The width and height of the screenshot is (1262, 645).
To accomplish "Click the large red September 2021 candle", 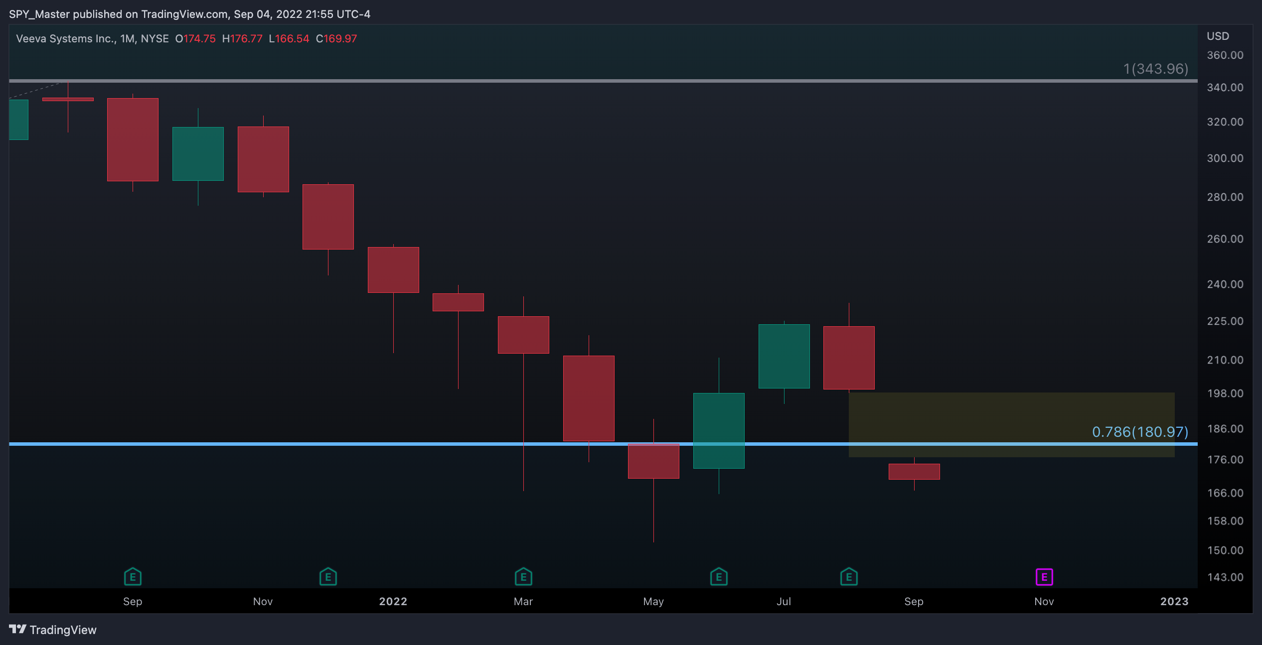I will click(x=133, y=139).
